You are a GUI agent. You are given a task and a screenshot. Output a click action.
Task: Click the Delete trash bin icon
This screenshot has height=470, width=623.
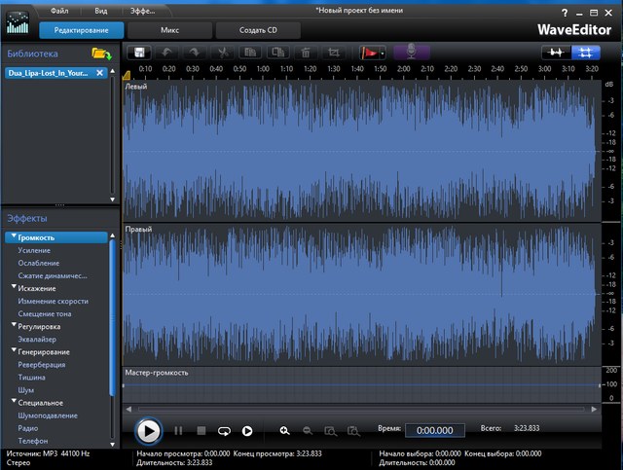306,53
